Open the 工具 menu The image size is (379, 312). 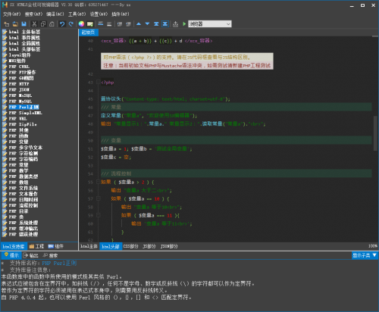tap(77, 14)
